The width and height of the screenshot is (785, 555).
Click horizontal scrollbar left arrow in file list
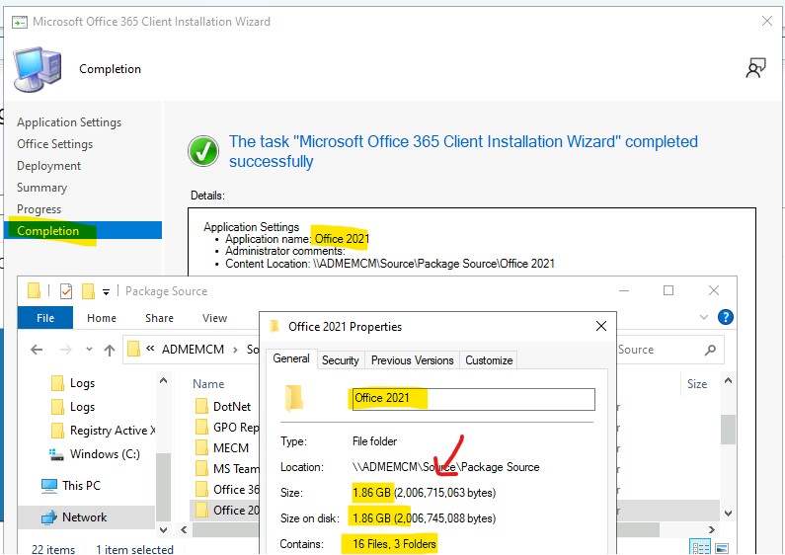coord(184,529)
